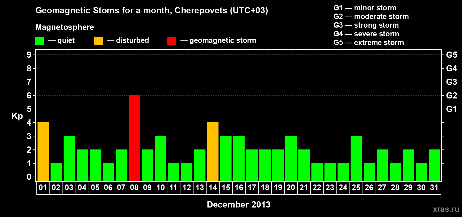Click the green bar for day 31
Screen dimensions: 462x217
tap(435, 165)
